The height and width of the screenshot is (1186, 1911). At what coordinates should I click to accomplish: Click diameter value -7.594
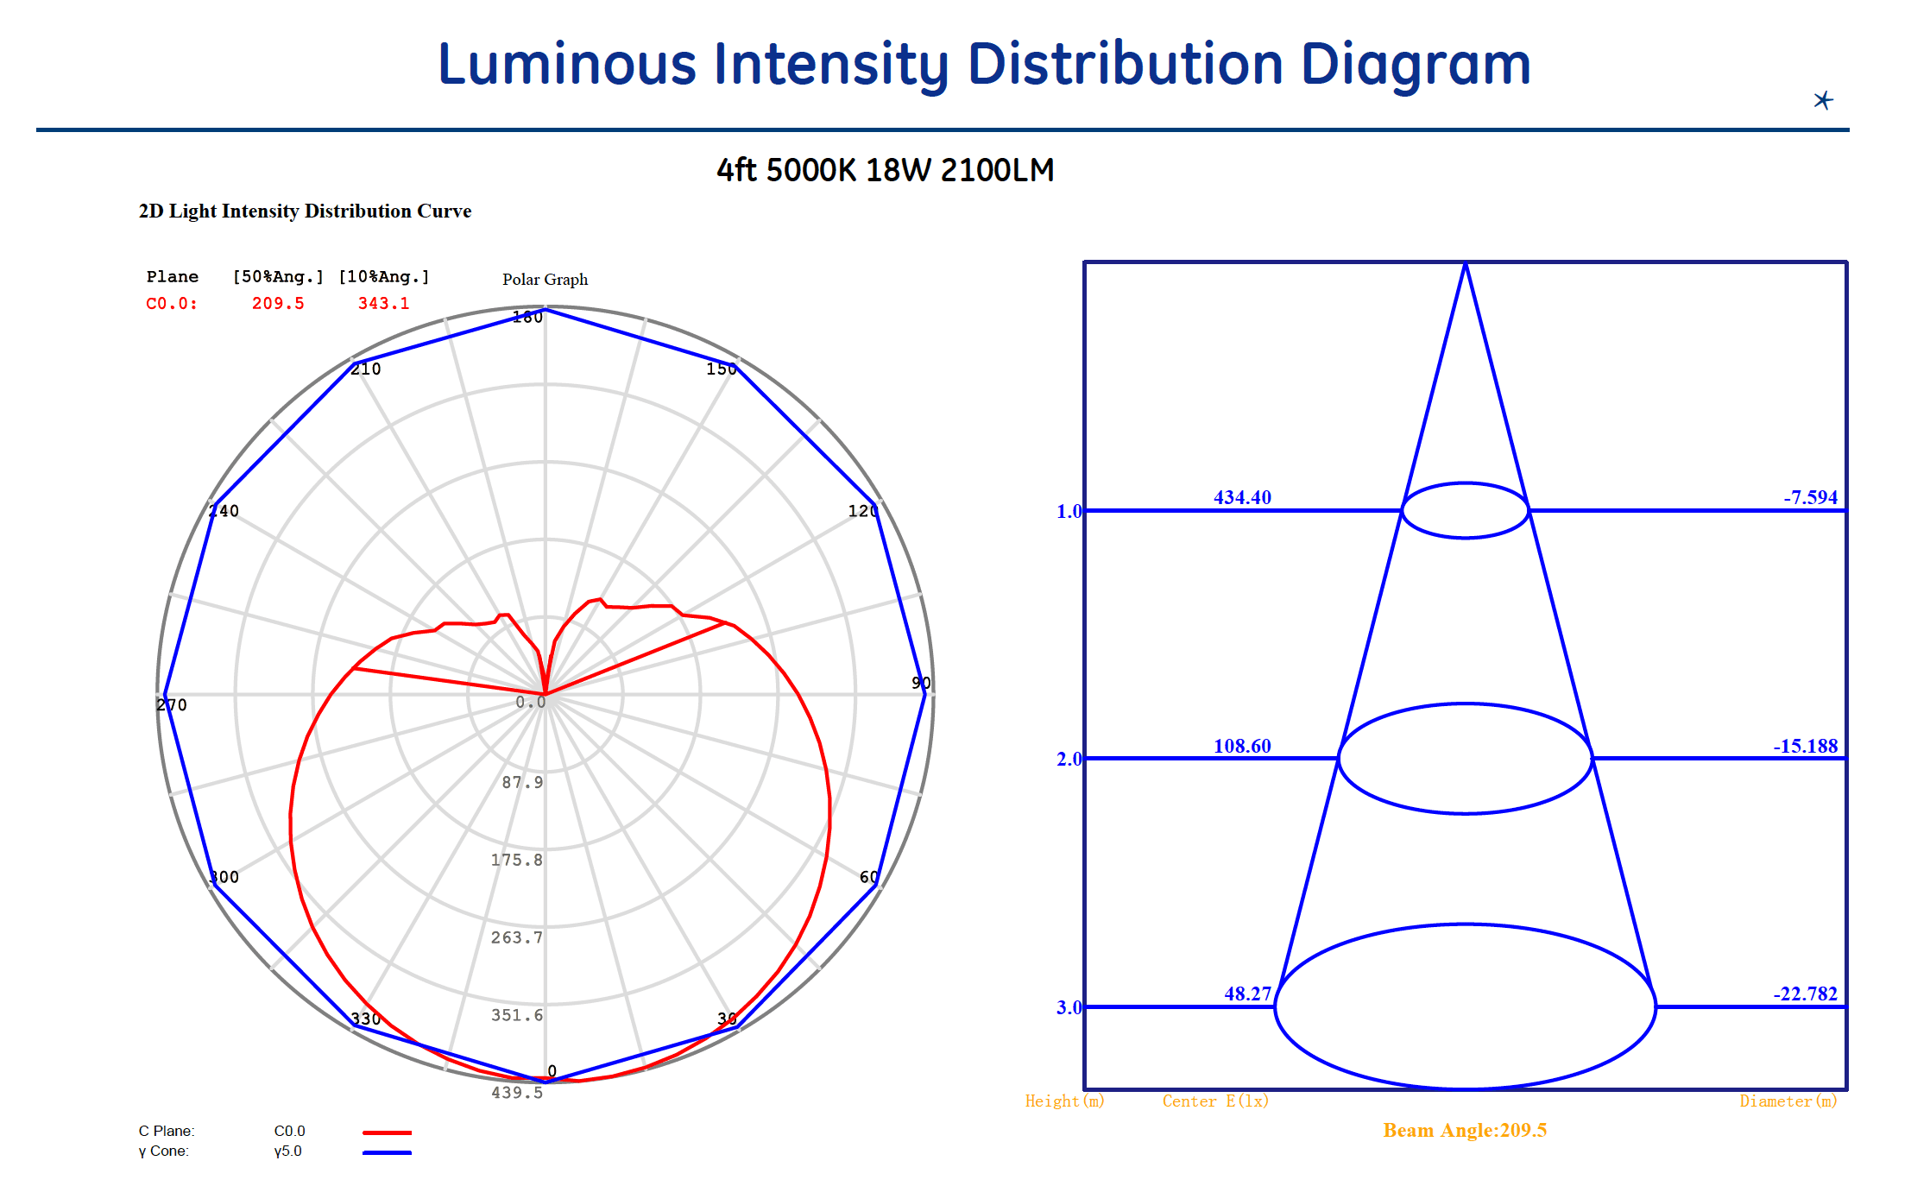click(1811, 497)
